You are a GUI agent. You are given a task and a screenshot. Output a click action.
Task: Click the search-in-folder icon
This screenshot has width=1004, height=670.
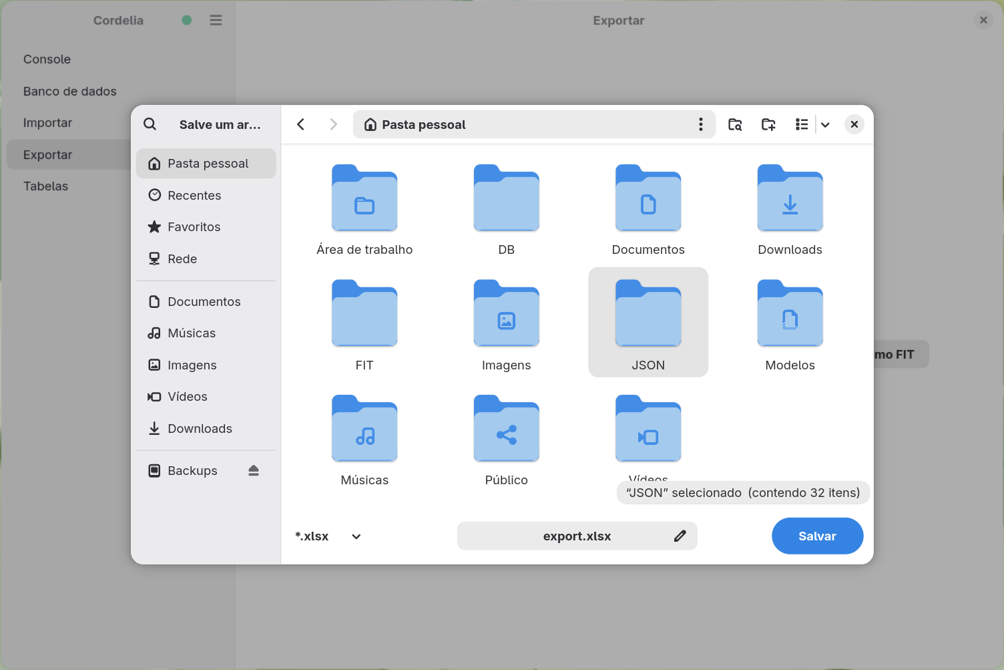click(x=735, y=124)
